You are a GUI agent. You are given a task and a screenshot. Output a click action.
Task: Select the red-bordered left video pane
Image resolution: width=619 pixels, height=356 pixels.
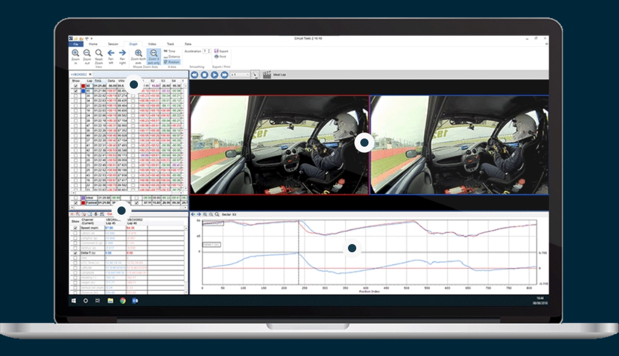point(279,145)
